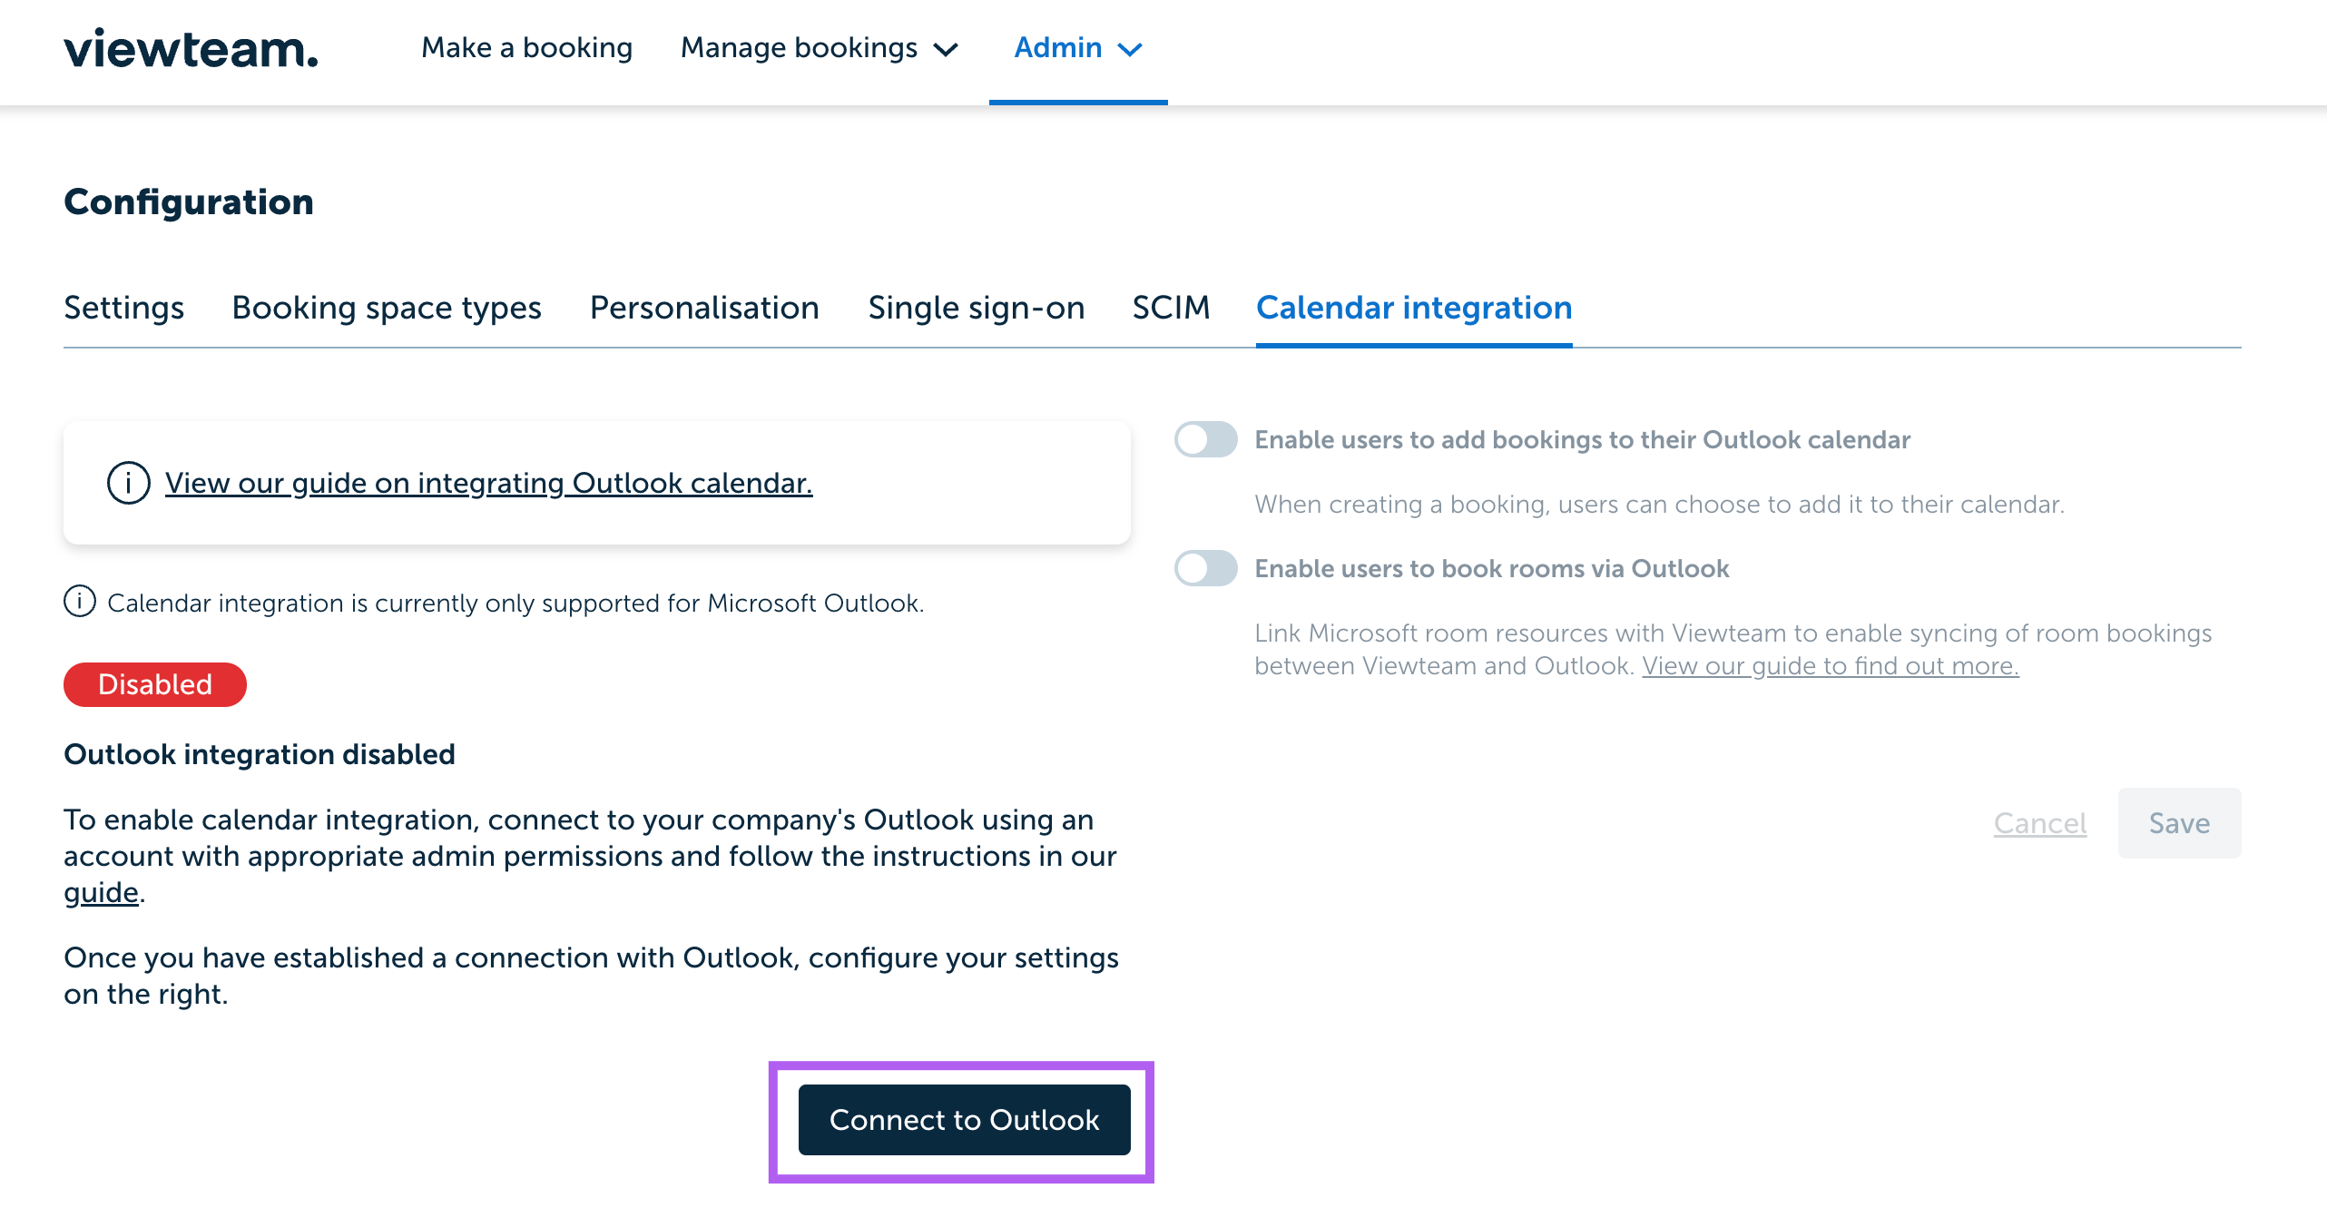Open the SCIM tab
Viewport: 2327px width, 1227px height.
[x=1171, y=308]
